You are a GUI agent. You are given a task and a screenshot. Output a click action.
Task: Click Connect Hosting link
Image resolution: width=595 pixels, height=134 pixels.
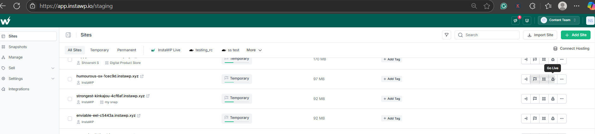click(x=571, y=48)
